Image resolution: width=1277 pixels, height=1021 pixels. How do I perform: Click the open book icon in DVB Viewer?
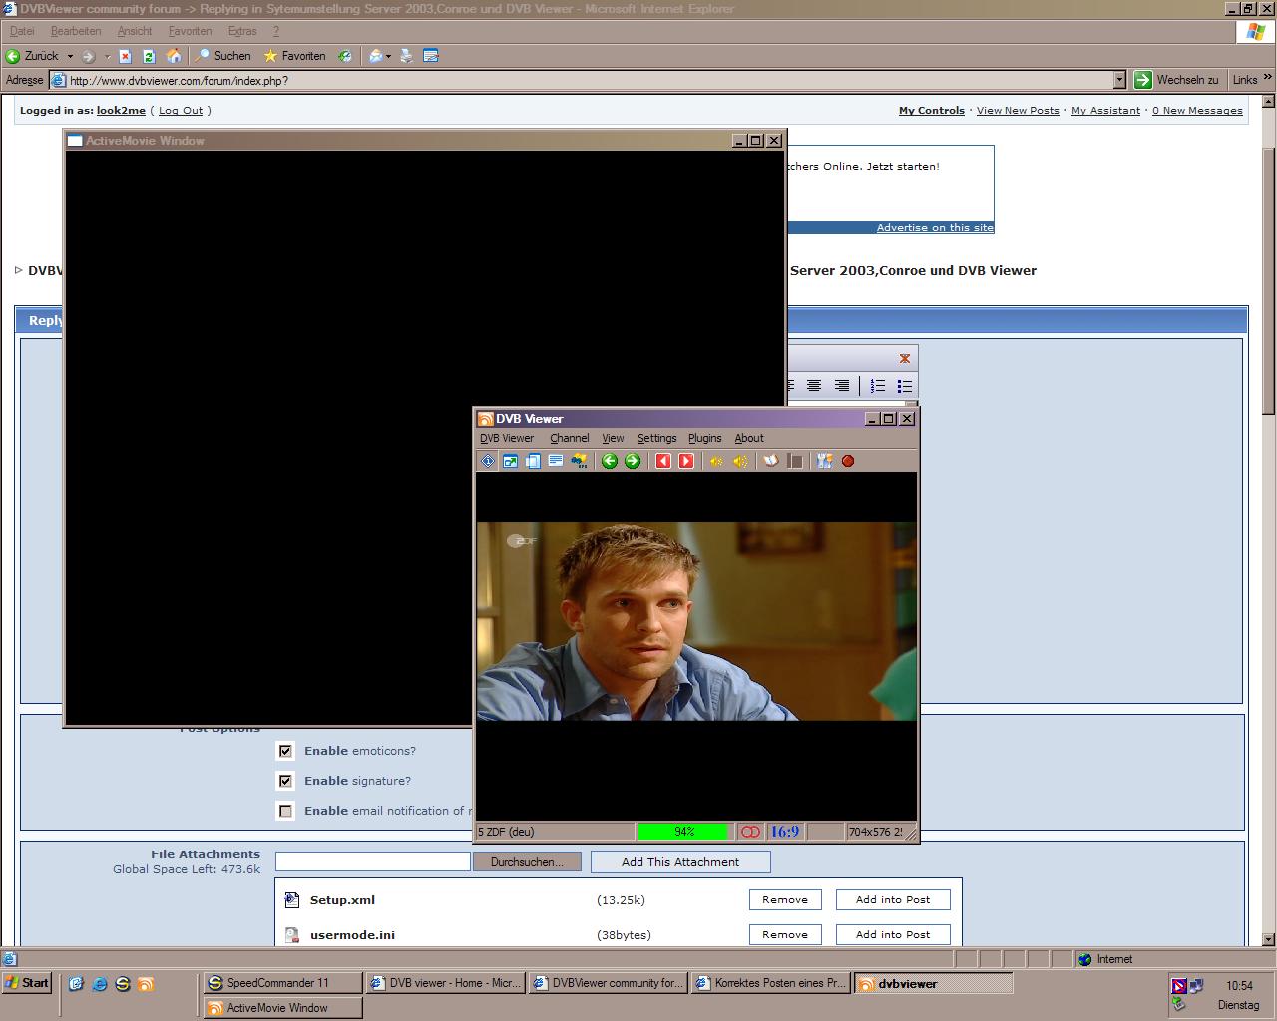click(771, 461)
